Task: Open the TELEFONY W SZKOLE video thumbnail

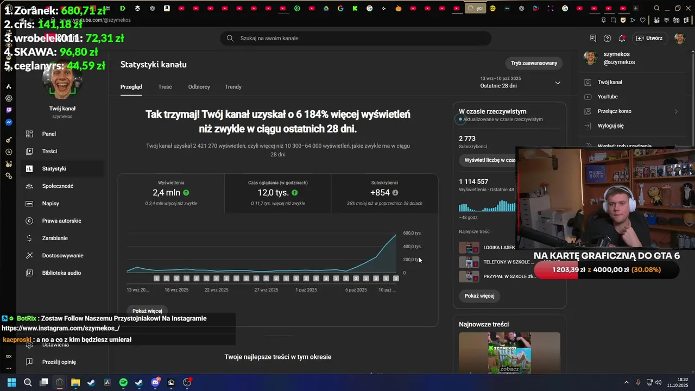Action: 469,262
